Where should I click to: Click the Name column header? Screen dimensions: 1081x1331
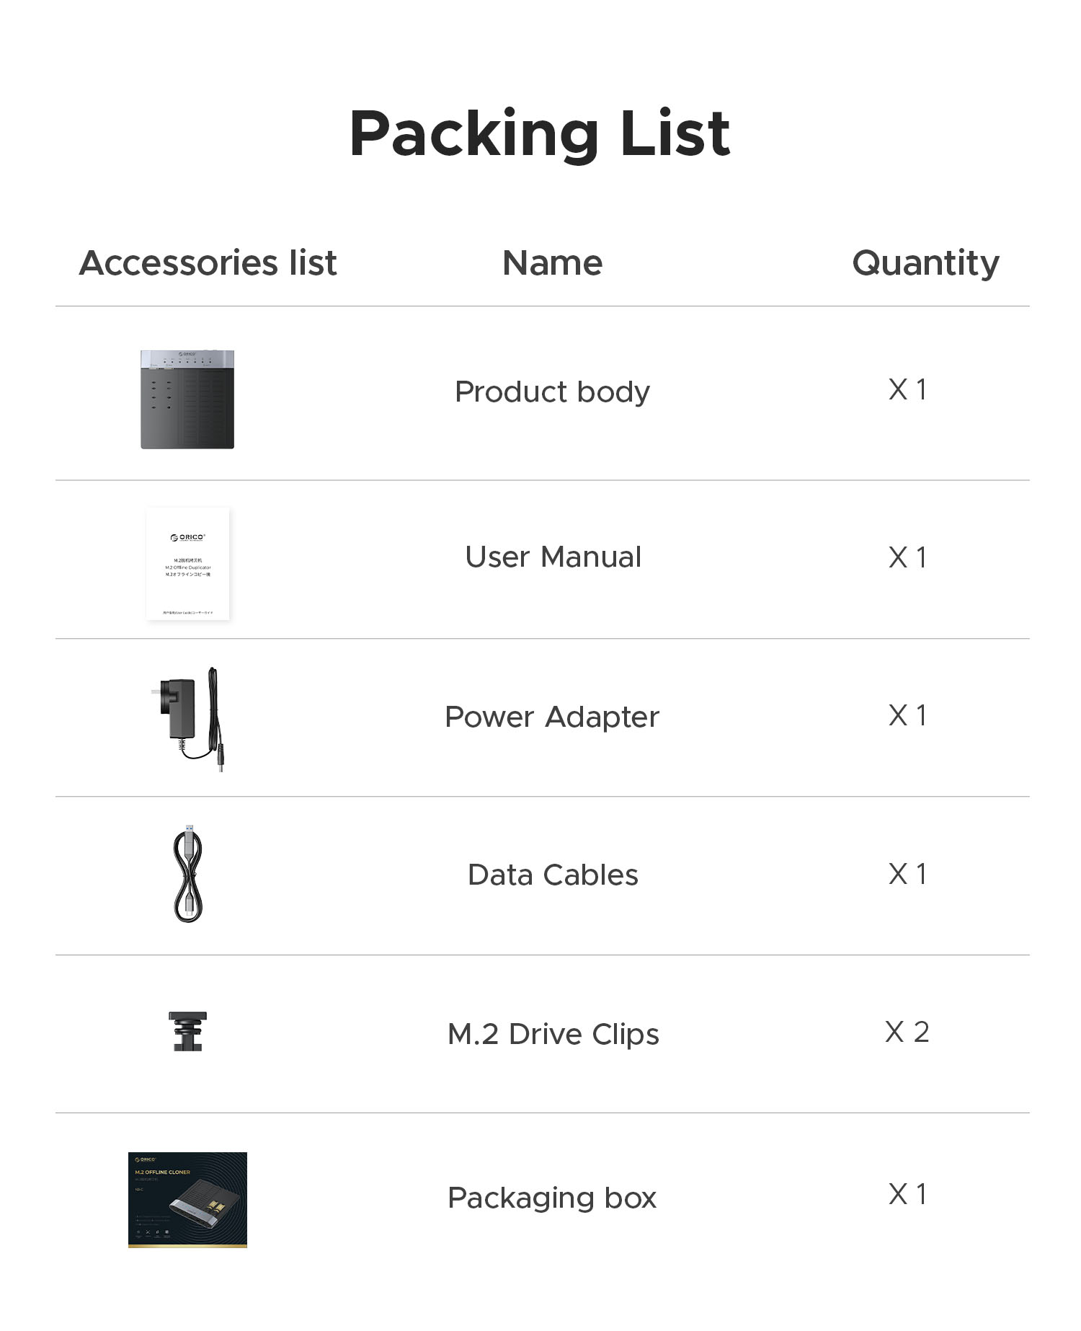552,262
